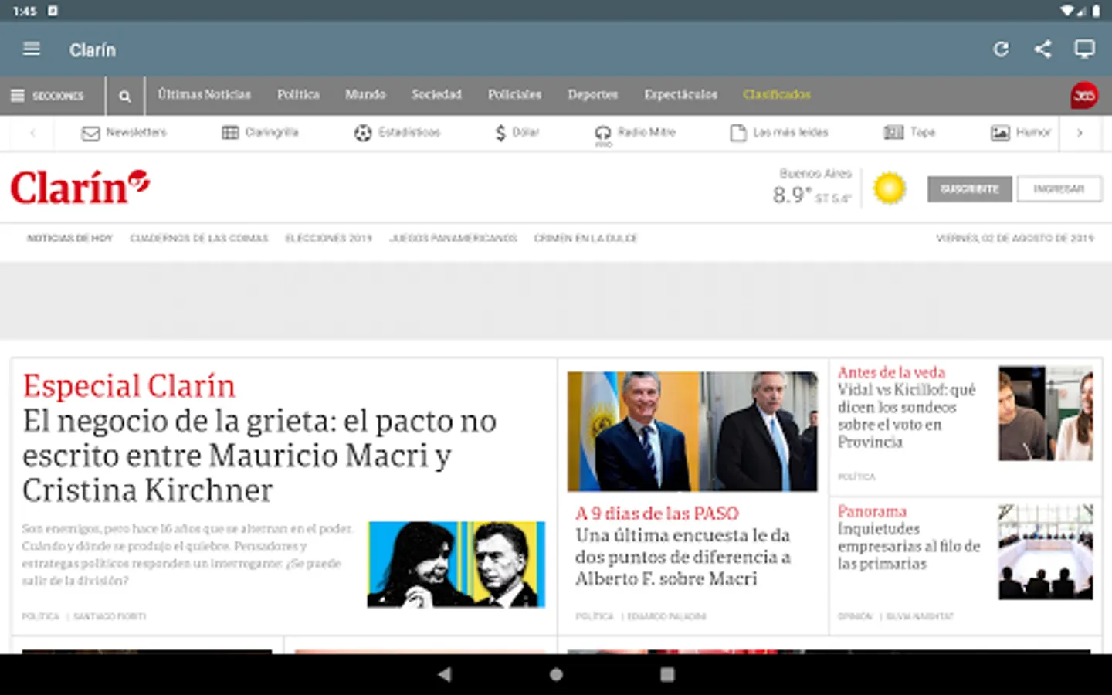
Task: Open the Deportes section
Action: [593, 94]
